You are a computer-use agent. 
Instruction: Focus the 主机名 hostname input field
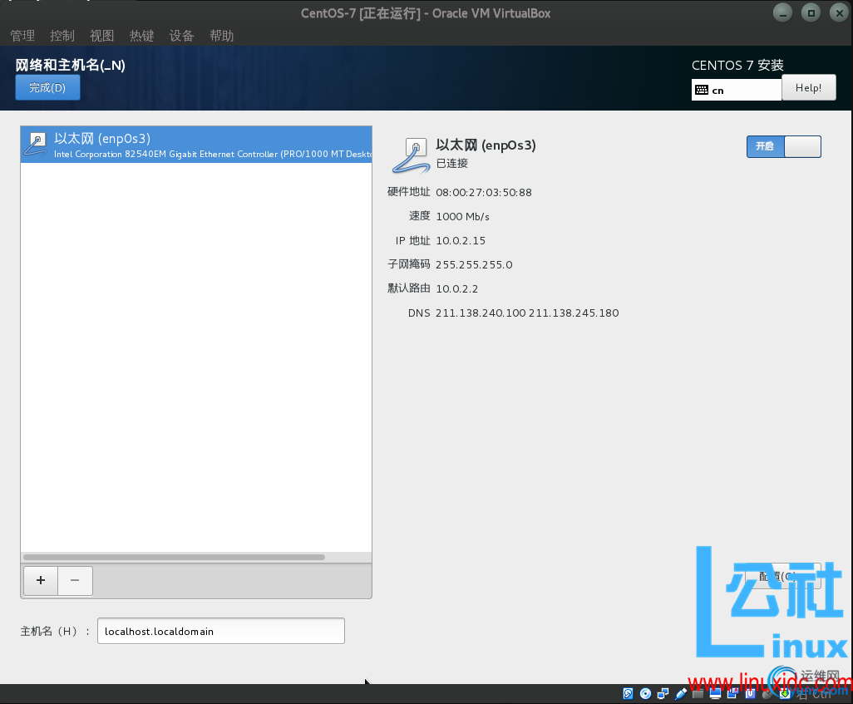pyautogui.click(x=221, y=631)
